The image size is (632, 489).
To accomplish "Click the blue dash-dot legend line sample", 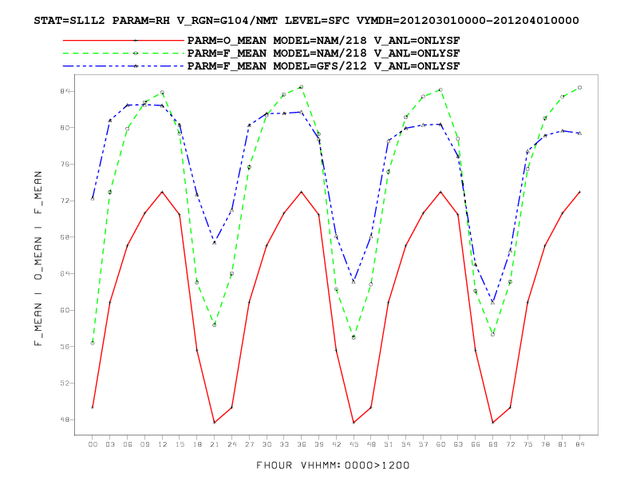I will pos(124,66).
